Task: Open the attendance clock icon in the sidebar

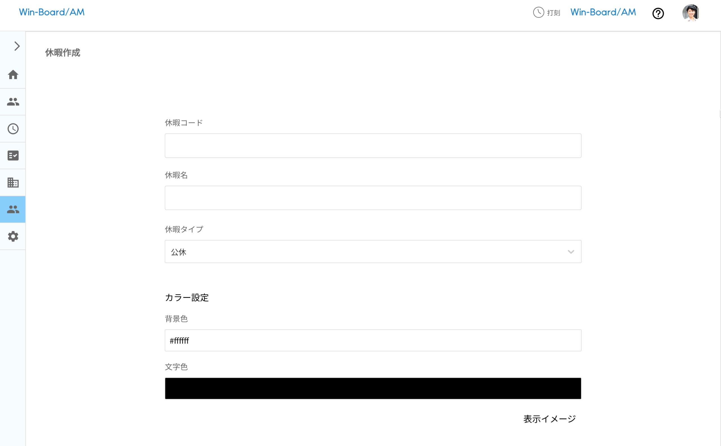Action: 13,128
